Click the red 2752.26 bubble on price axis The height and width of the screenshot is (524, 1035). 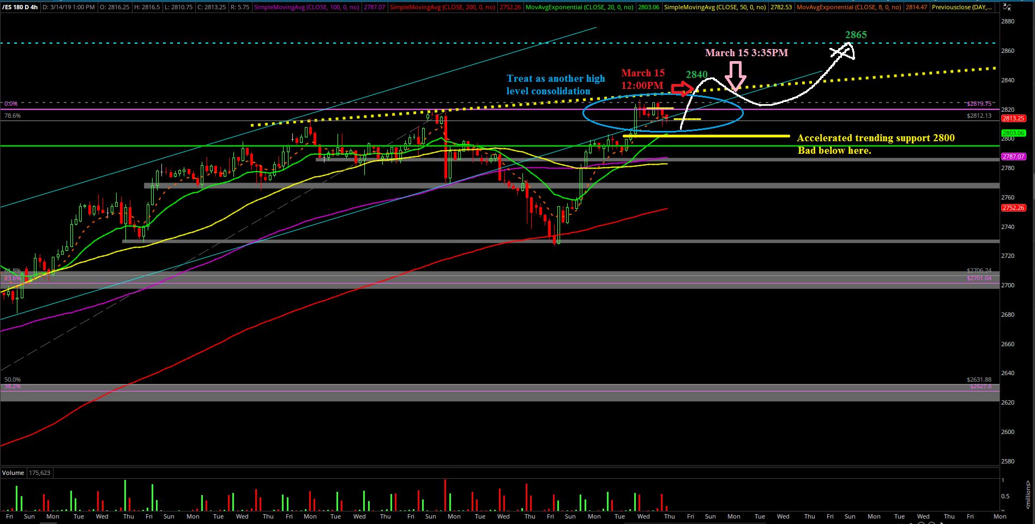pos(1013,208)
